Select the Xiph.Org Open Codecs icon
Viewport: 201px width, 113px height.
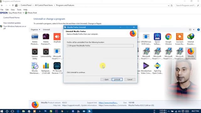point(157,68)
